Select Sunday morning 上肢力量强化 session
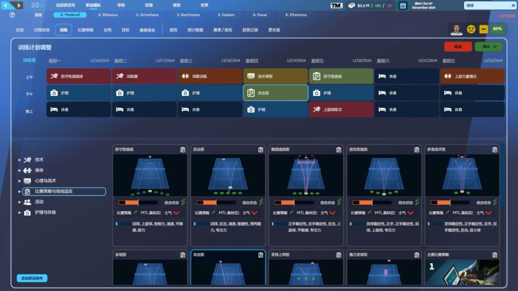 (x=472, y=76)
